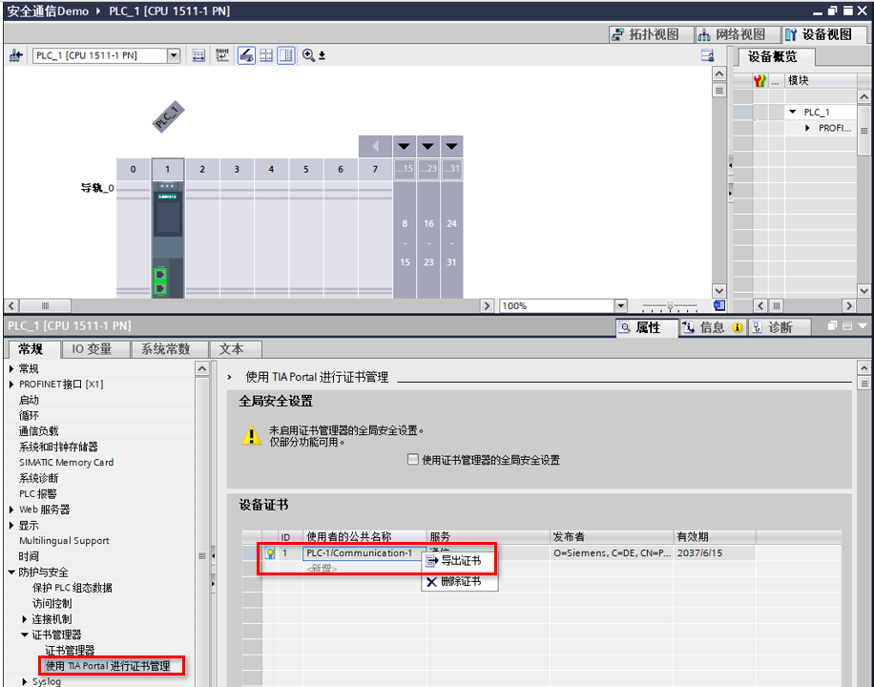Enable the certificate manager global security settings checkbox

click(x=413, y=460)
